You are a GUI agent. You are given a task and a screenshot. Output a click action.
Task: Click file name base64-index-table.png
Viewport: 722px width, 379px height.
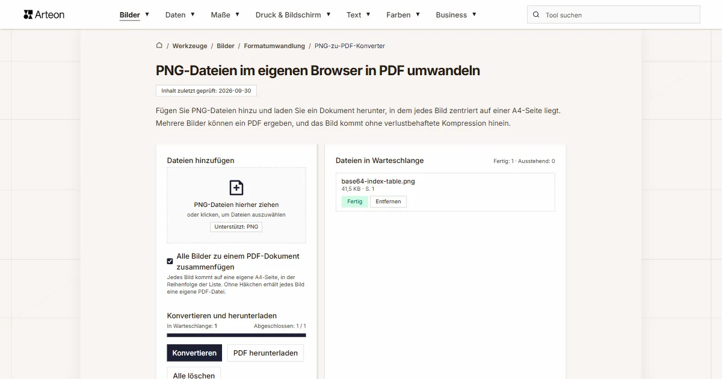point(378,181)
